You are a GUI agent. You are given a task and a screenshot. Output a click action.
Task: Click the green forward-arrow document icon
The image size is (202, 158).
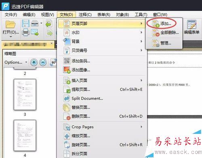click(x=49, y=32)
